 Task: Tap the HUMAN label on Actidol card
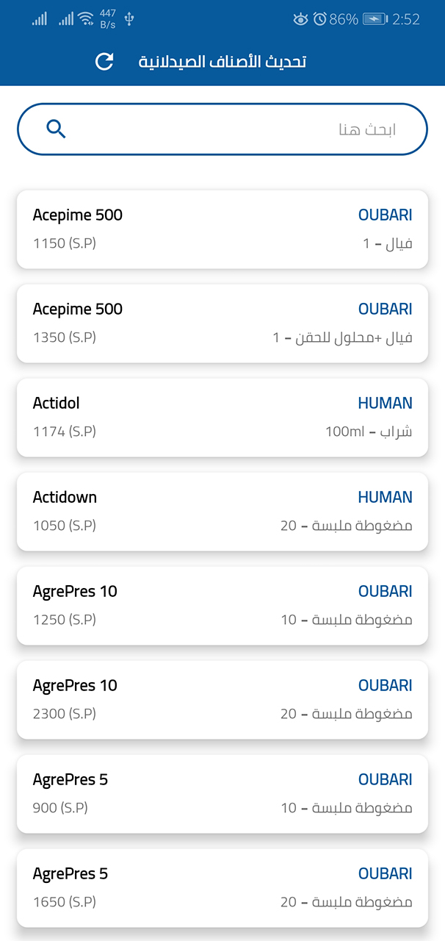click(x=385, y=404)
